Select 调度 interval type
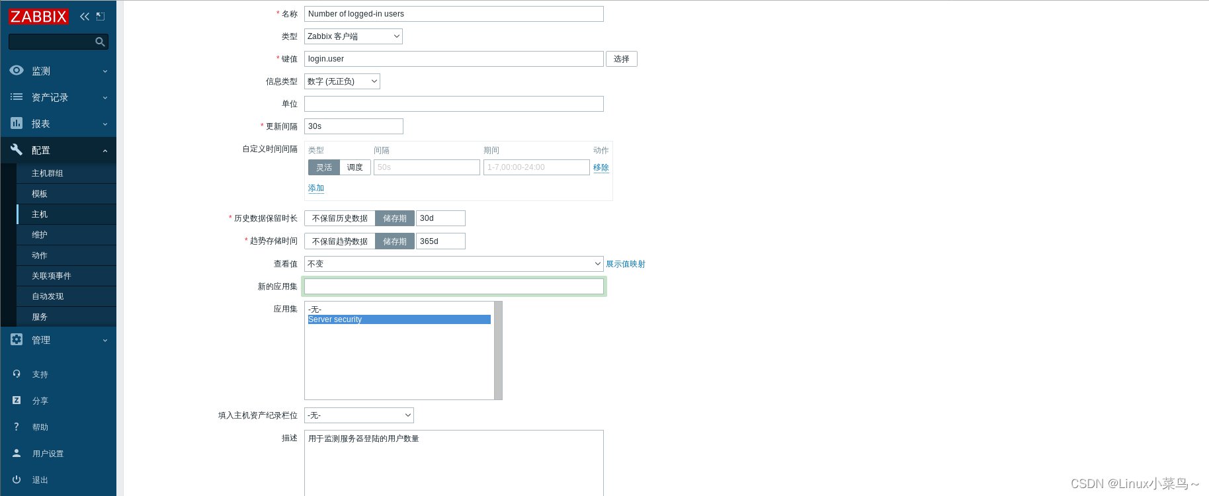The width and height of the screenshot is (1209, 496). click(355, 167)
